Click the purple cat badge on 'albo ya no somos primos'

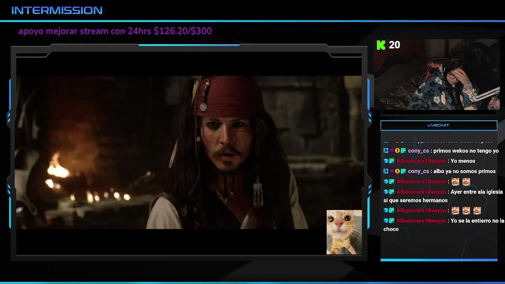392,171
